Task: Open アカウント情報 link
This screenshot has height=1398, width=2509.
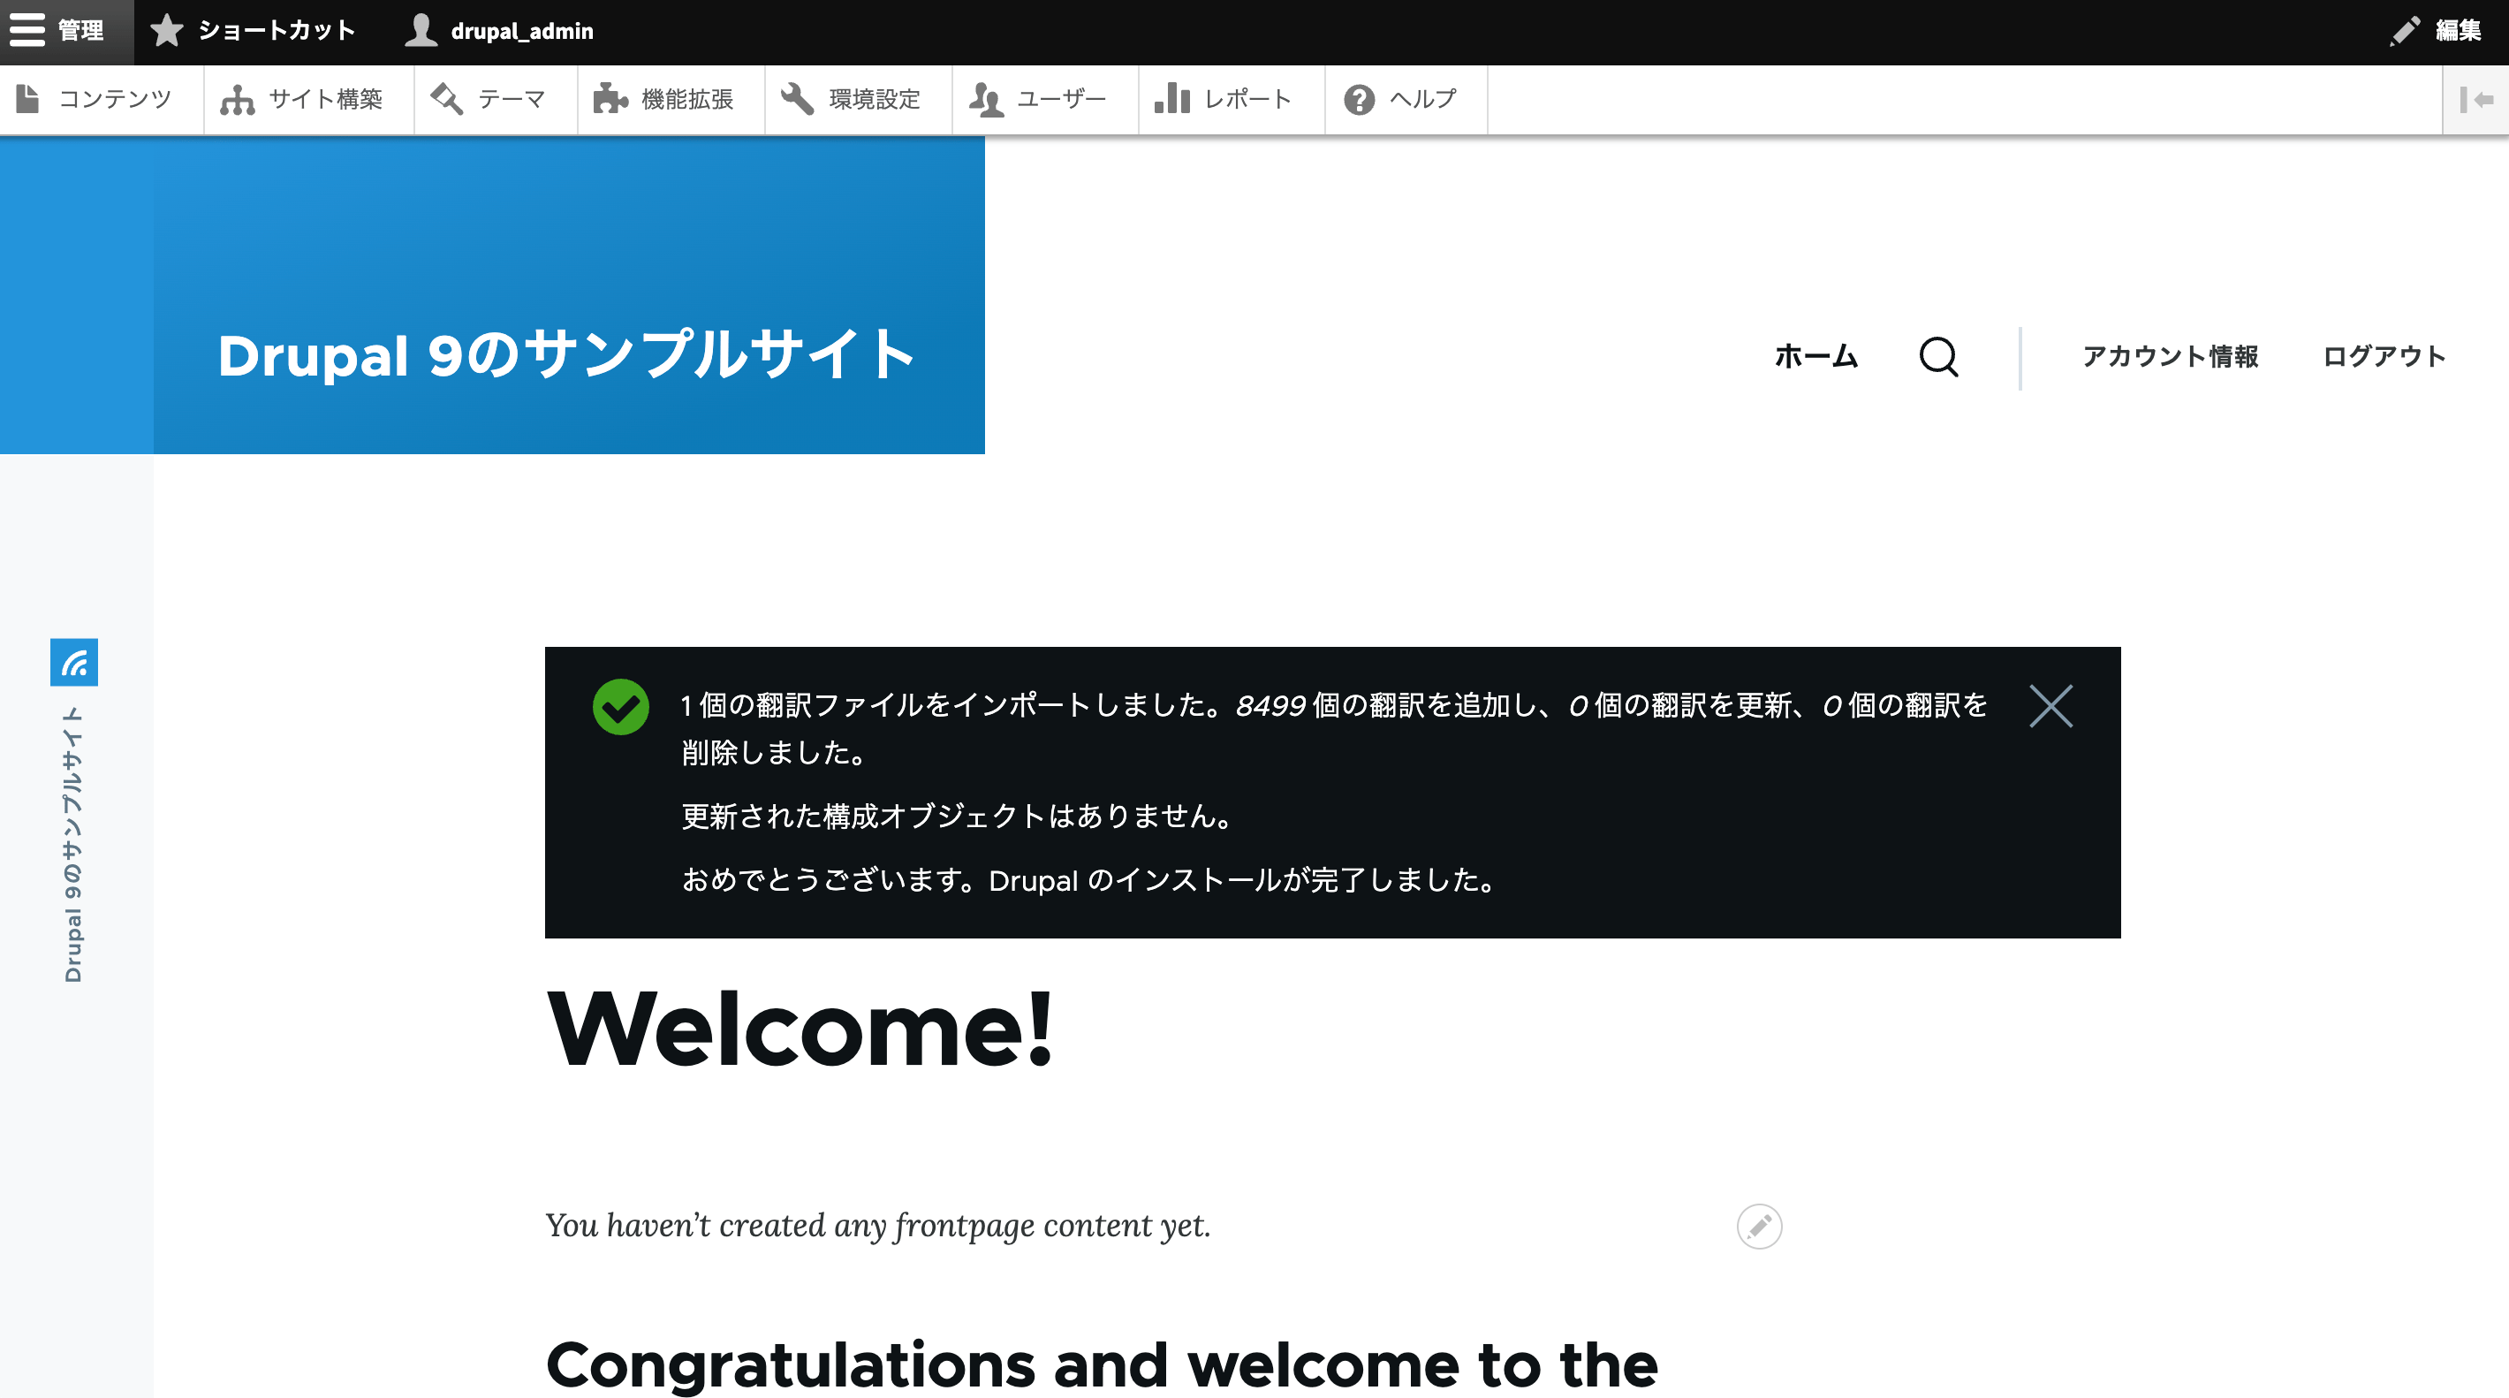Action: (2170, 356)
